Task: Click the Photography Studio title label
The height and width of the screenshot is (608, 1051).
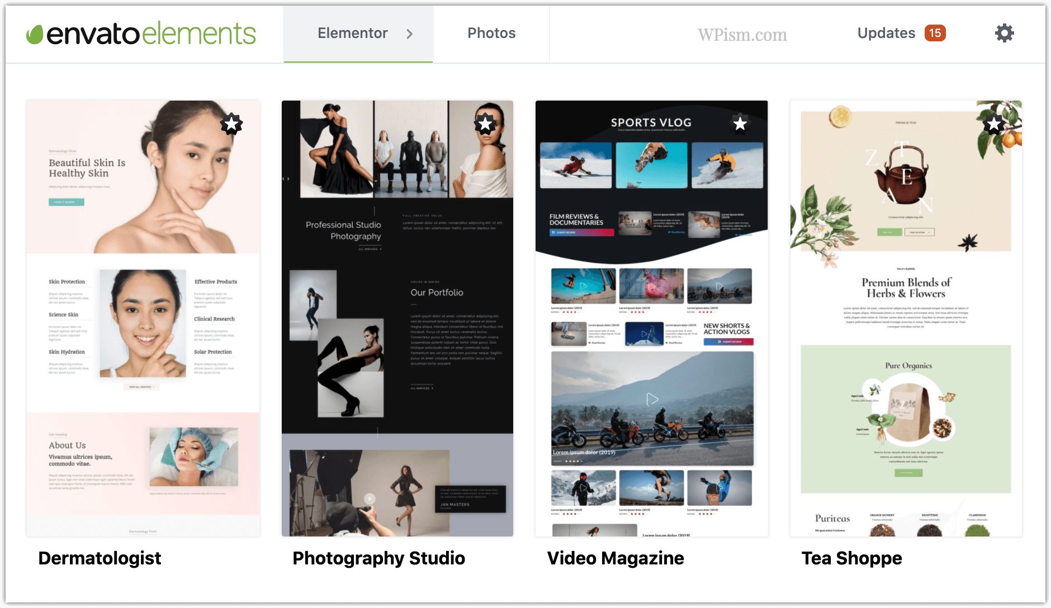Action: (378, 558)
